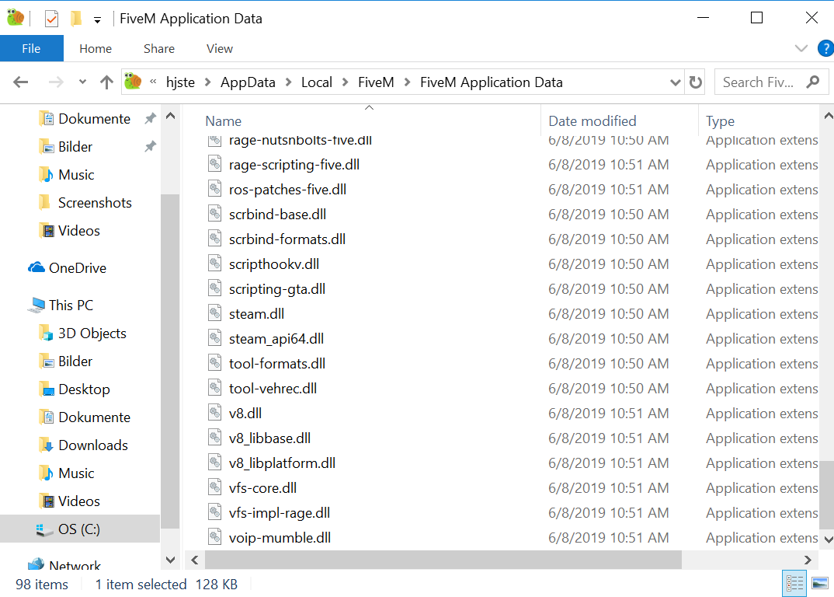Viewport: 834px width, 597px height.
Task: Select v8.dll file icon
Action: 215,413
